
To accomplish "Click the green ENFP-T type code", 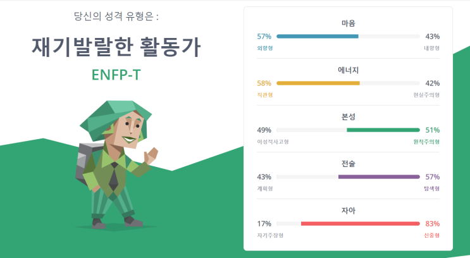I will pyautogui.click(x=116, y=75).
